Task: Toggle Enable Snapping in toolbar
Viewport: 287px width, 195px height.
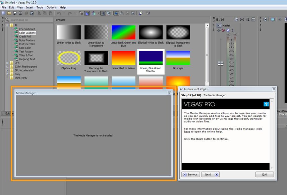Action: [81, 13]
